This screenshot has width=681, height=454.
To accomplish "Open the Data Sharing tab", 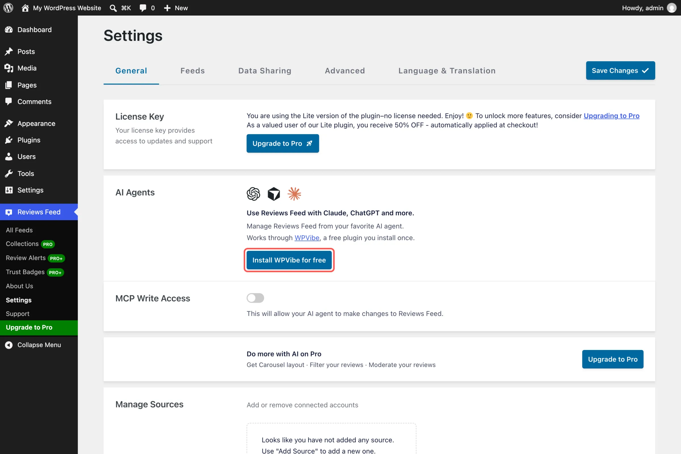I will [x=265, y=71].
